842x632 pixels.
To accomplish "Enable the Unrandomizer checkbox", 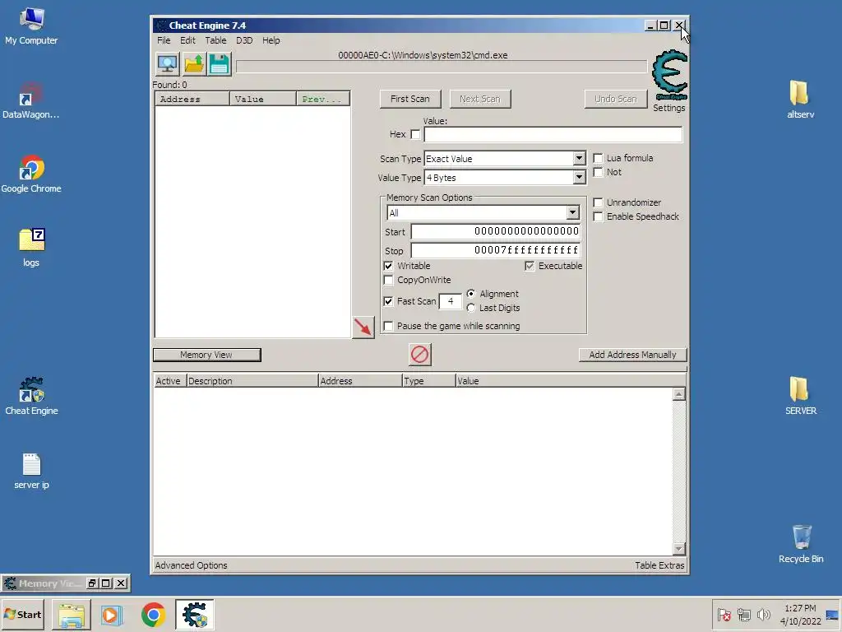I will coord(598,202).
